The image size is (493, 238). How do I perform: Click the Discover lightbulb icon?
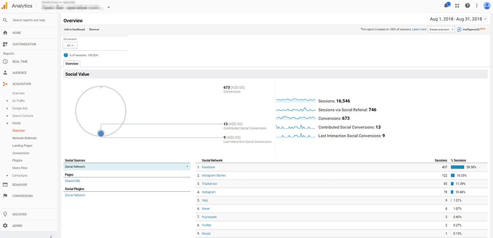coord(5,214)
